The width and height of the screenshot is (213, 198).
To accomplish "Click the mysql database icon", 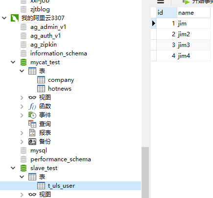I will click(24, 150).
